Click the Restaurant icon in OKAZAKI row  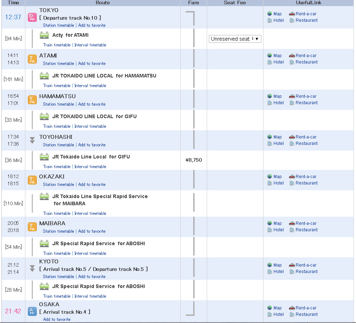coord(292,183)
